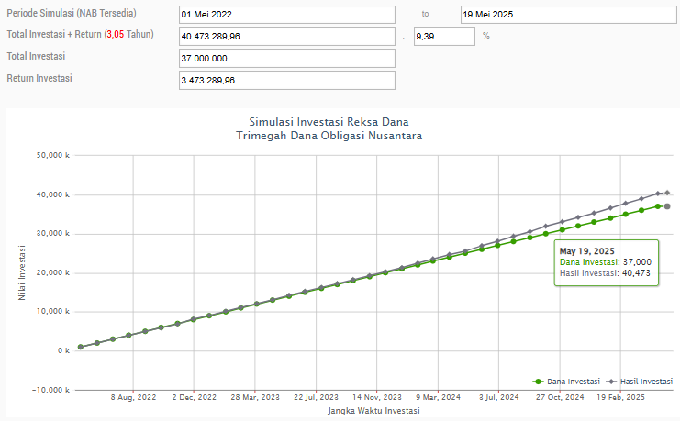Click the Nilai Investasi vertical axis title
The image size is (680, 421).
(22, 272)
